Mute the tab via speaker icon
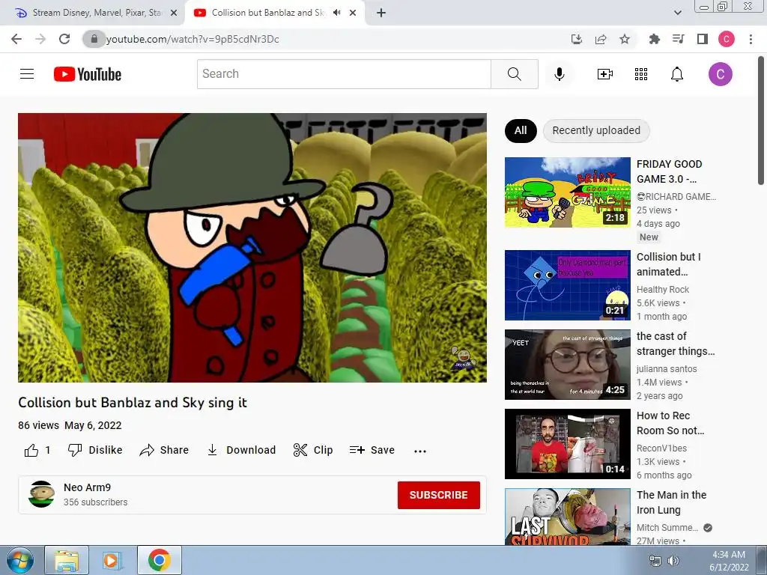 point(336,13)
